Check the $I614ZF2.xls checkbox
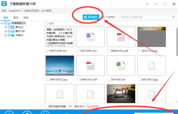178x114 pixels. (109, 79)
